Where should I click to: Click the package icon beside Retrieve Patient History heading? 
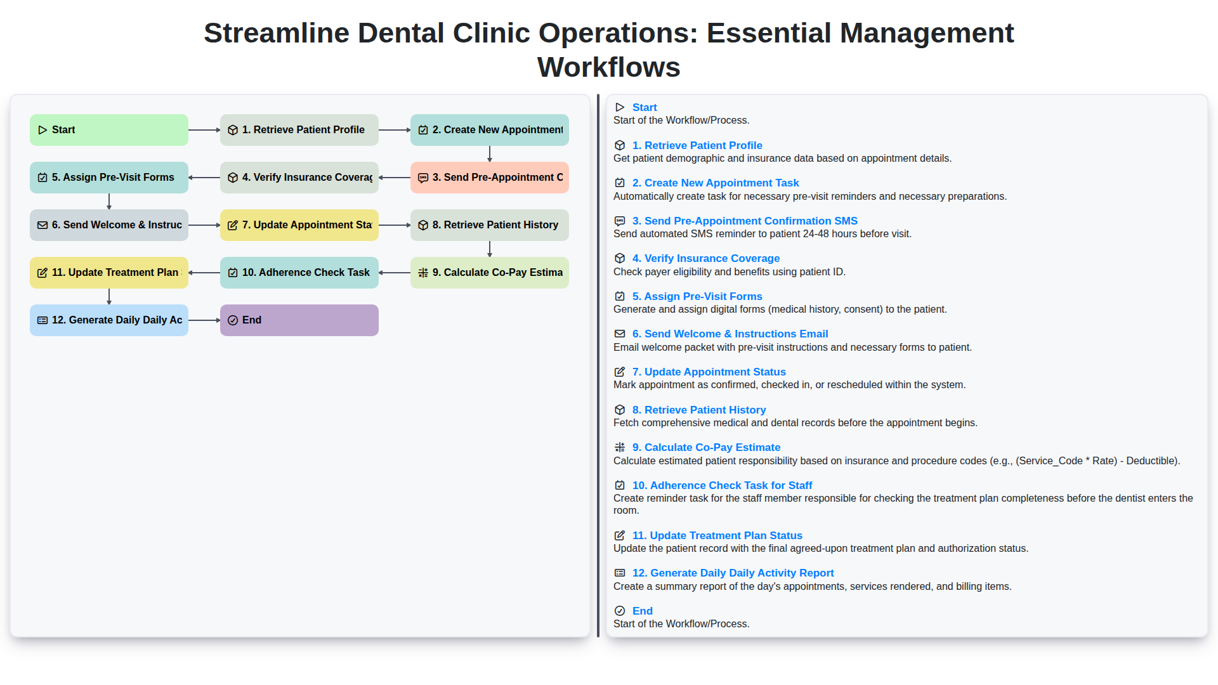[620, 410]
